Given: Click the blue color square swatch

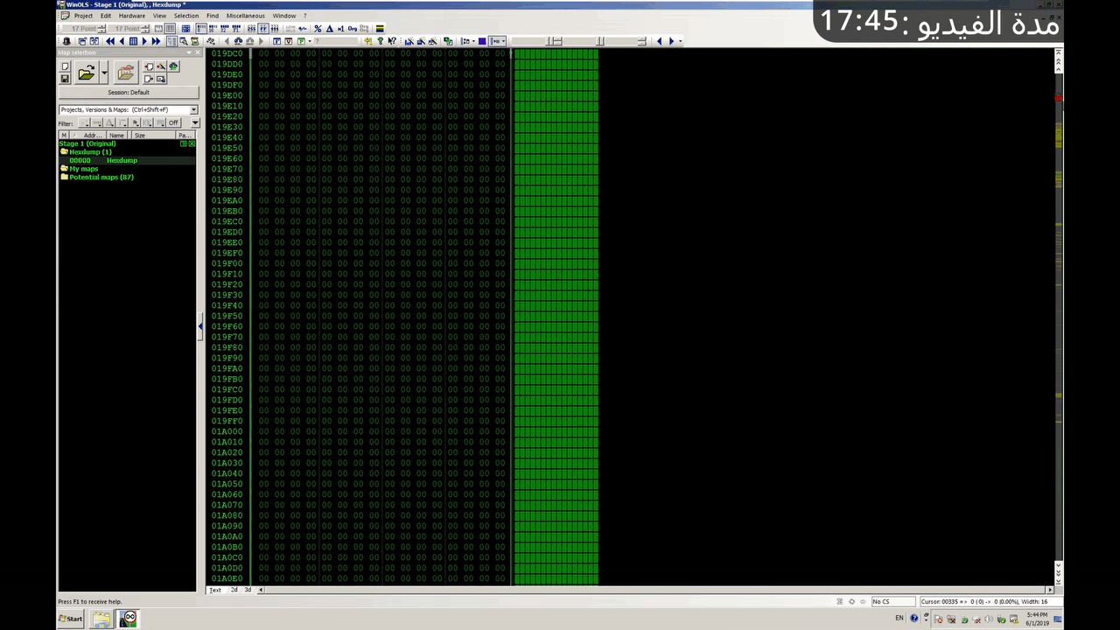Looking at the screenshot, I should 481,41.
